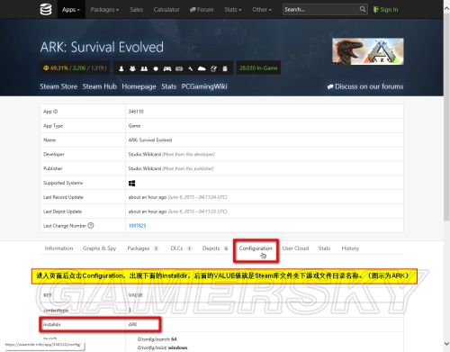The width and height of the screenshot is (450, 352).
Task: Open the Apps dropdown menu
Action: point(71,9)
